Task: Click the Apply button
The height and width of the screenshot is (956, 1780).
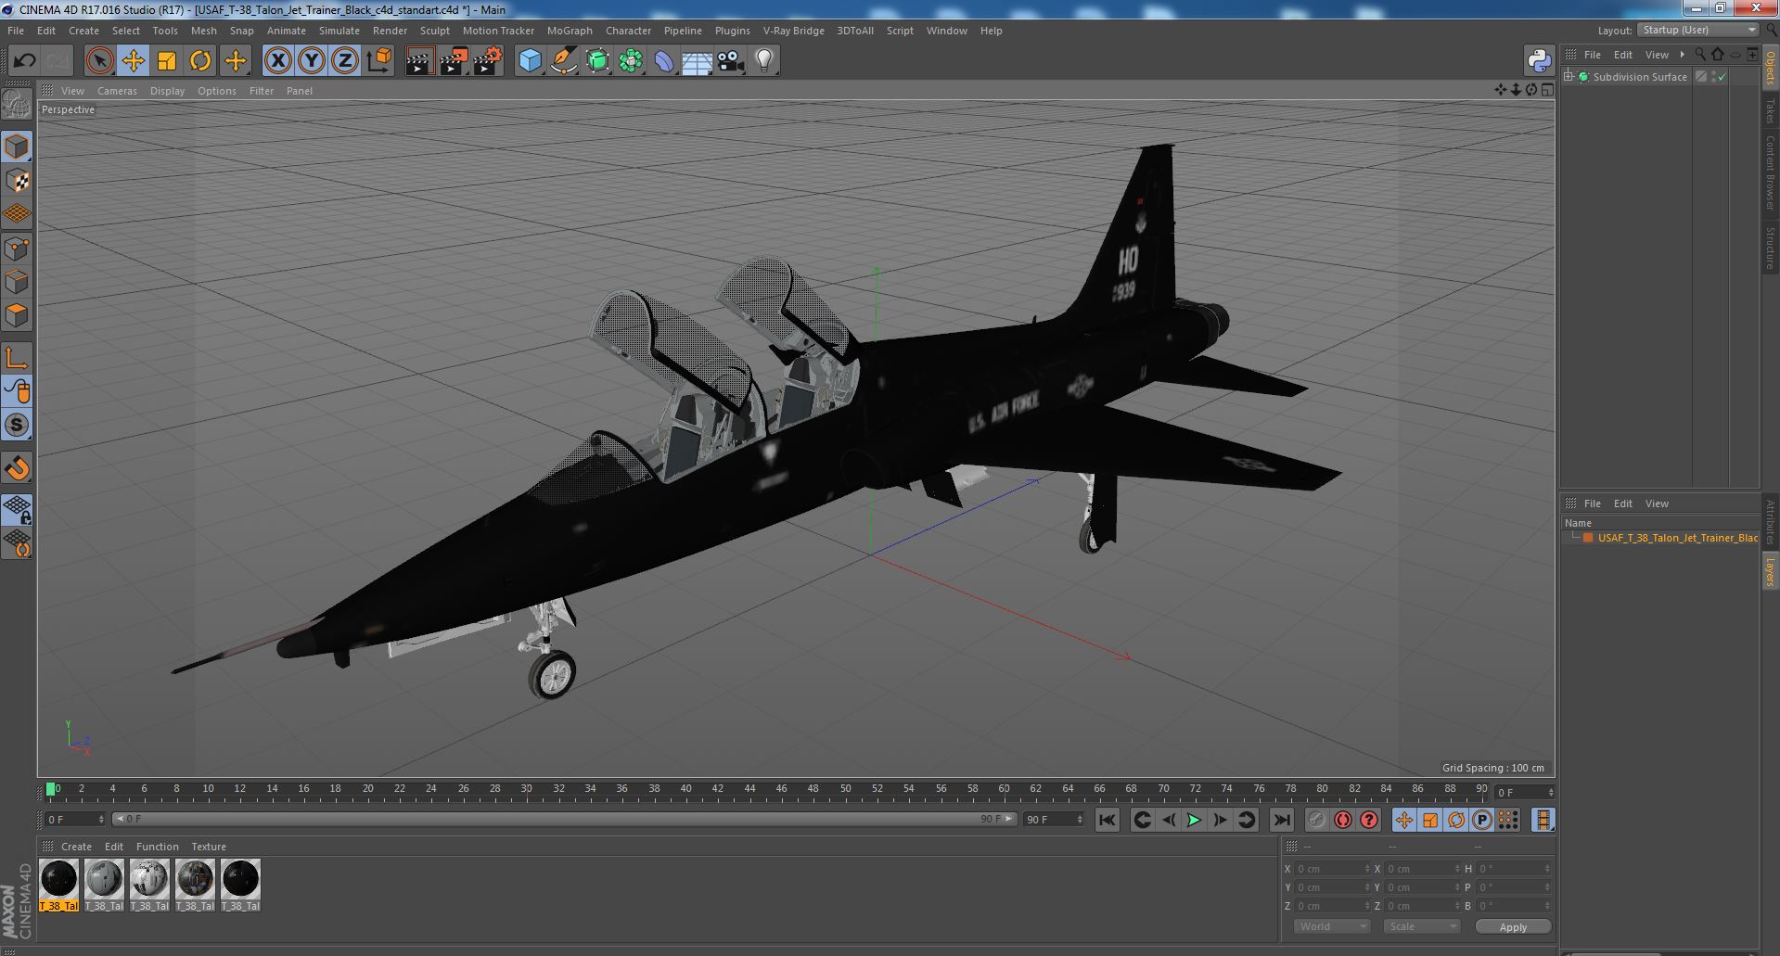Action: (1513, 927)
